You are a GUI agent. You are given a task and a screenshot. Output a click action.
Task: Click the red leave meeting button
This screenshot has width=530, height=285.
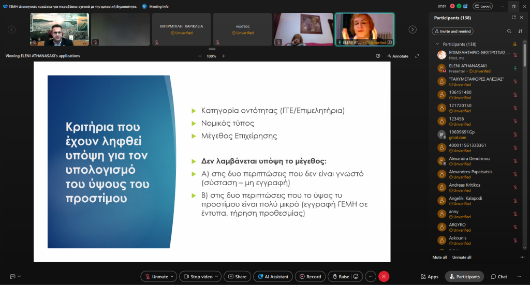click(x=384, y=277)
